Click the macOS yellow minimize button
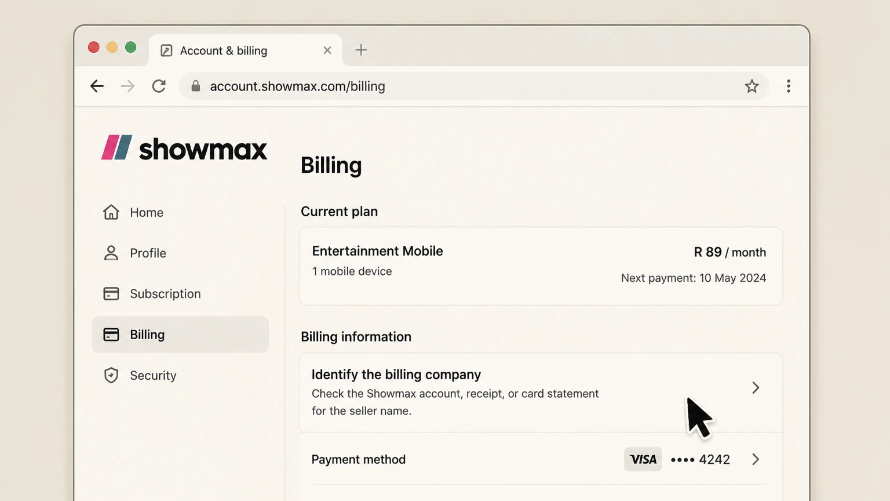The width and height of the screenshot is (890, 501). click(x=112, y=47)
